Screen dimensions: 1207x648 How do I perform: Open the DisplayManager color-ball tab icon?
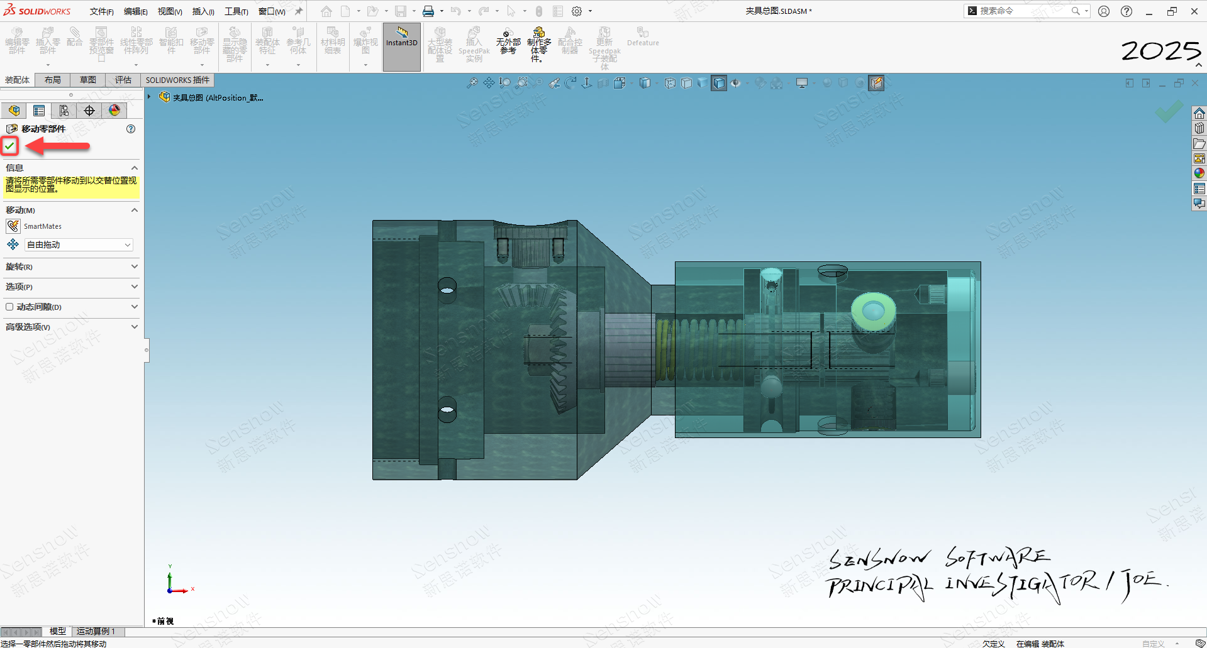[114, 111]
